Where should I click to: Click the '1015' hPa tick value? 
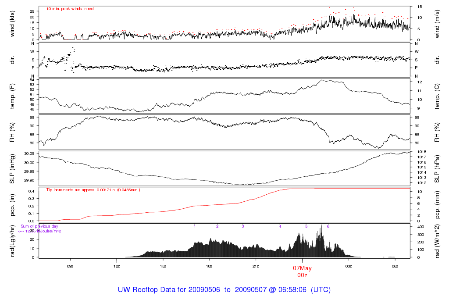click(x=422, y=167)
